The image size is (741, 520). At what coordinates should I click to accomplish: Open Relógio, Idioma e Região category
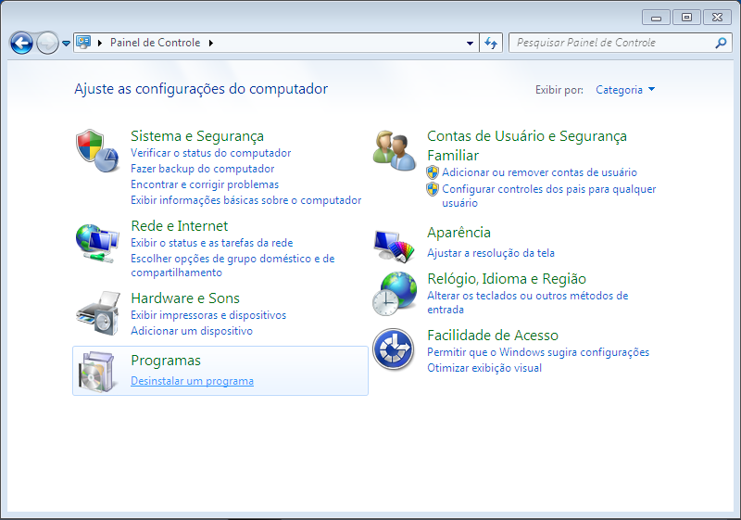[x=507, y=279]
